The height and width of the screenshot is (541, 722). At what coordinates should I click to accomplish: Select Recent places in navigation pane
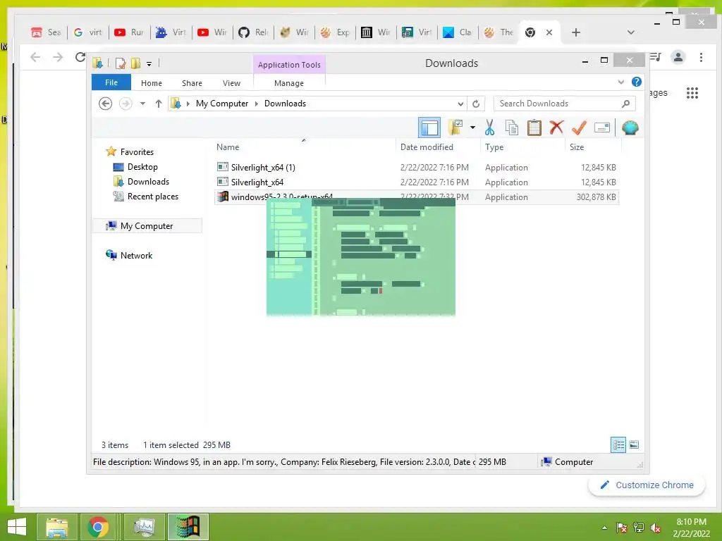pyautogui.click(x=152, y=196)
